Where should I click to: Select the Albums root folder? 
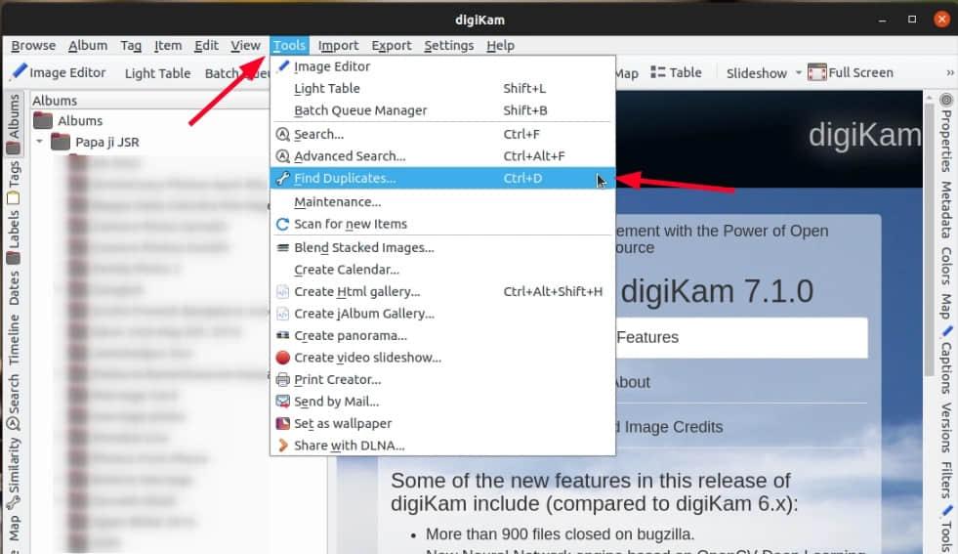[79, 120]
